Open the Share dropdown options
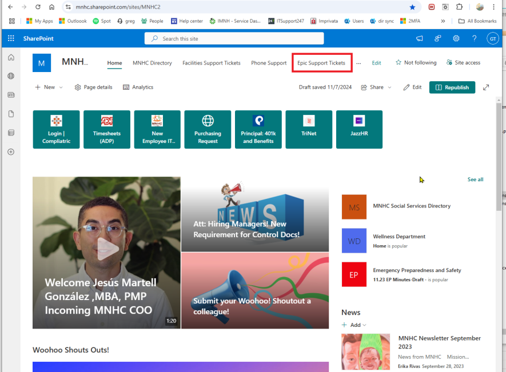This screenshot has width=506, height=372. pyautogui.click(x=377, y=87)
